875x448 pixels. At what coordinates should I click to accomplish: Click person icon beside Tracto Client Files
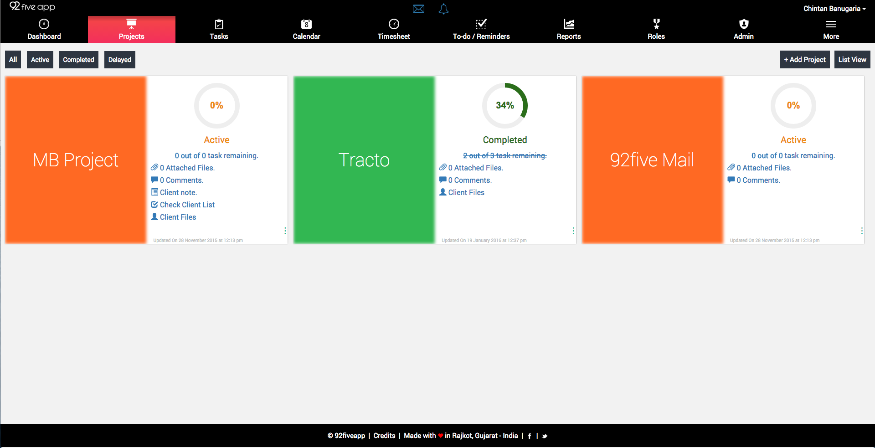point(443,192)
